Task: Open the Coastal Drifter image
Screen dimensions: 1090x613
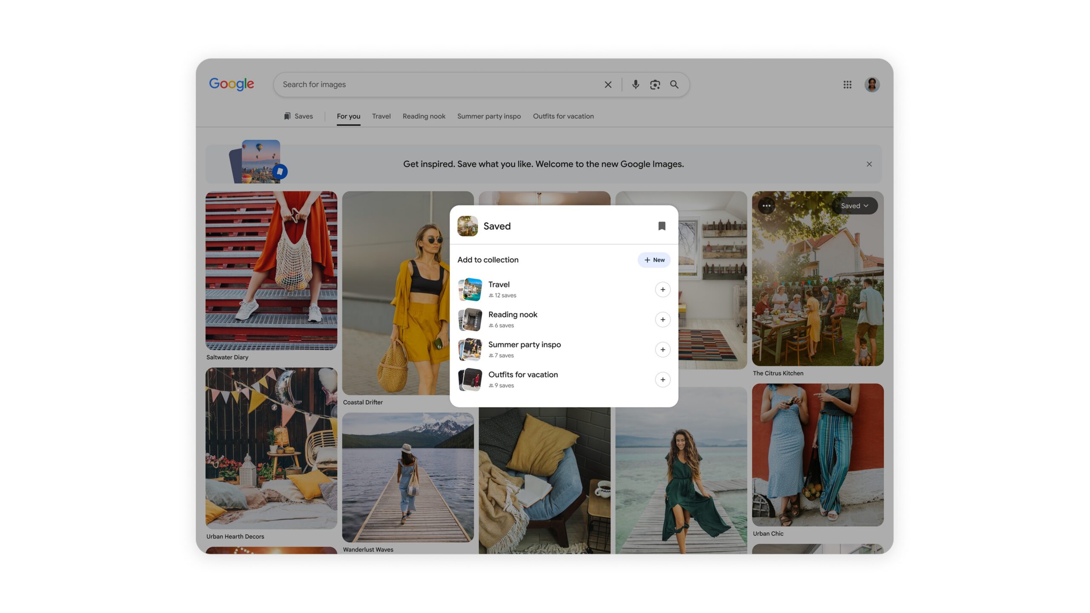Action: [x=396, y=293]
